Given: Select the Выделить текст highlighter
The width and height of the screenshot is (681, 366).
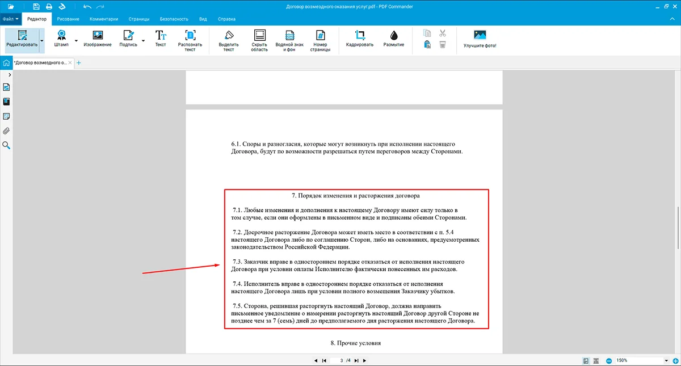Looking at the screenshot, I should (x=229, y=40).
